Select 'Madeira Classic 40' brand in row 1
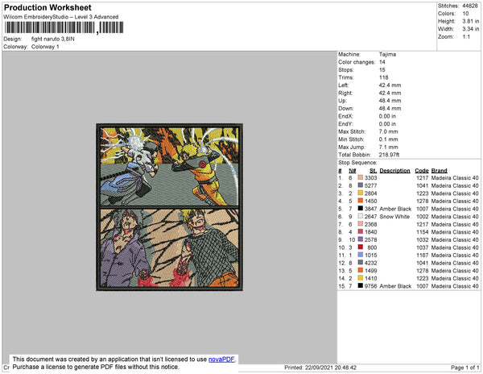Viewport: 483px width, 374px height. point(455,178)
